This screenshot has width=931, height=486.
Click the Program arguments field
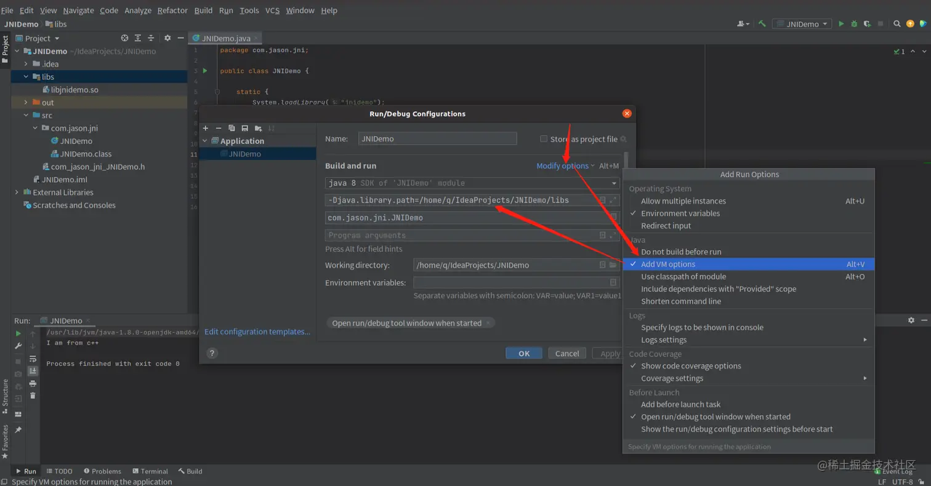tap(472, 235)
